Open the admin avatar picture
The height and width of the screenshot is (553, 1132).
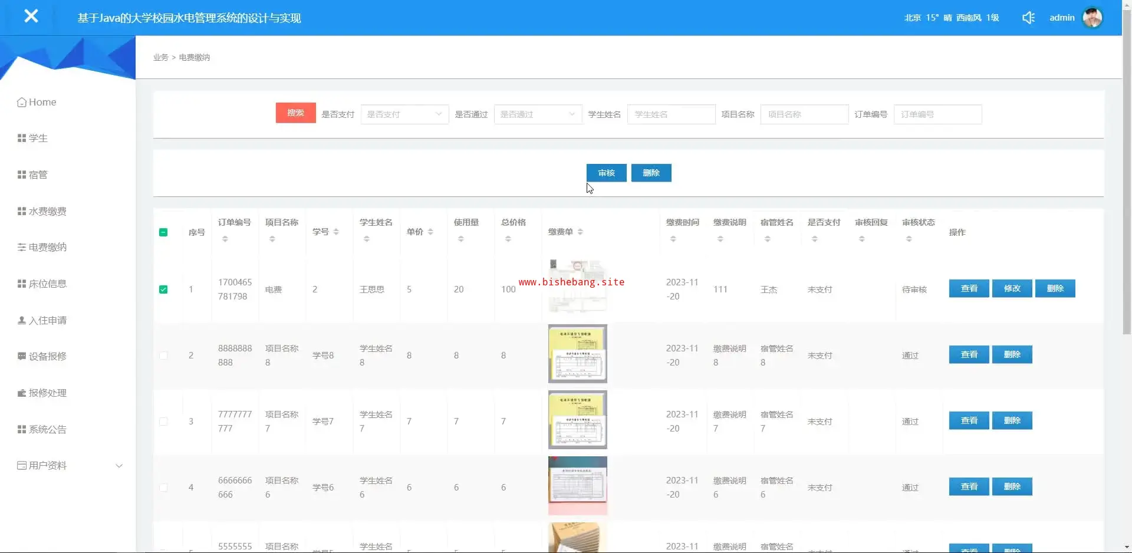coord(1092,18)
